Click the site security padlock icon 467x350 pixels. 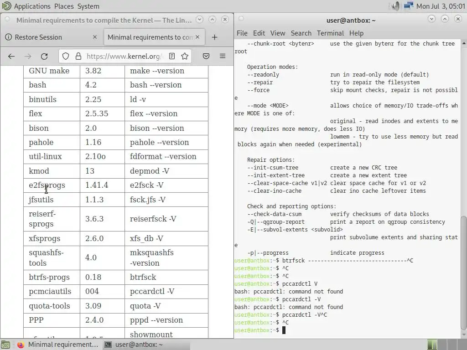[x=78, y=56]
